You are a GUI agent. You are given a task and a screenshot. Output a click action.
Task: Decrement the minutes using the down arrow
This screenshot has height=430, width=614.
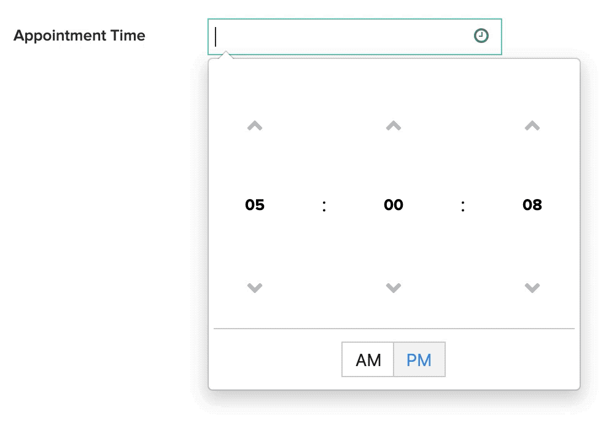pyautogui.click(x=393, y=287)
